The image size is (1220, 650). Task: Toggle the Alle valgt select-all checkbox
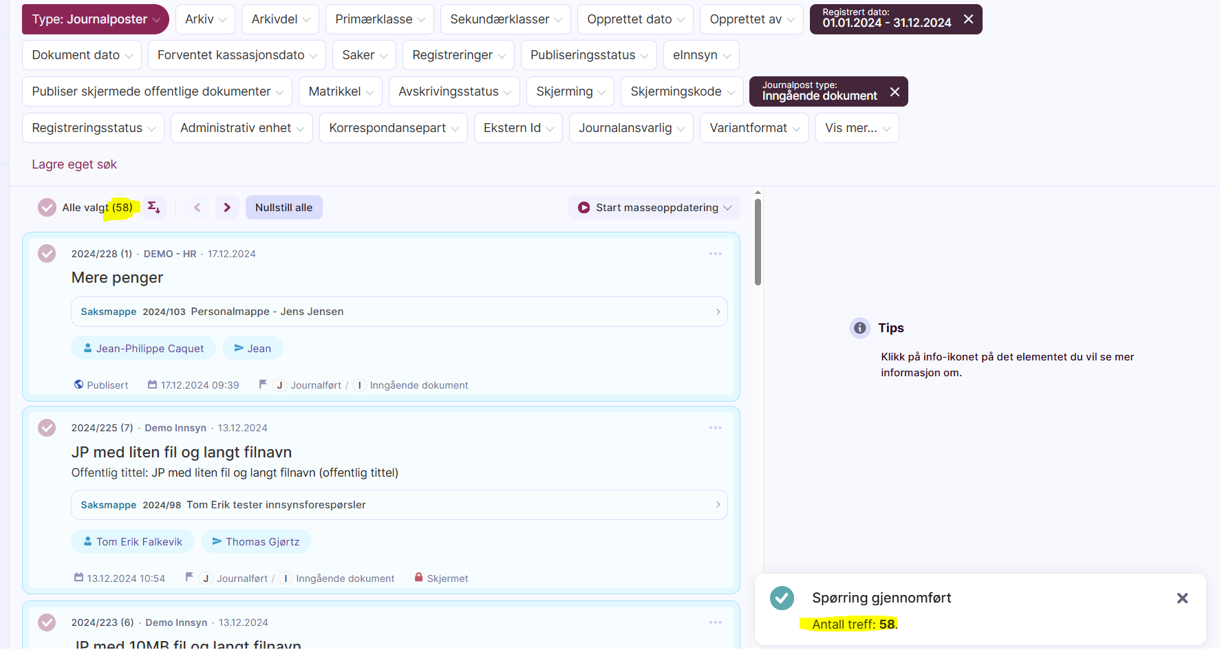pos(47,207)
